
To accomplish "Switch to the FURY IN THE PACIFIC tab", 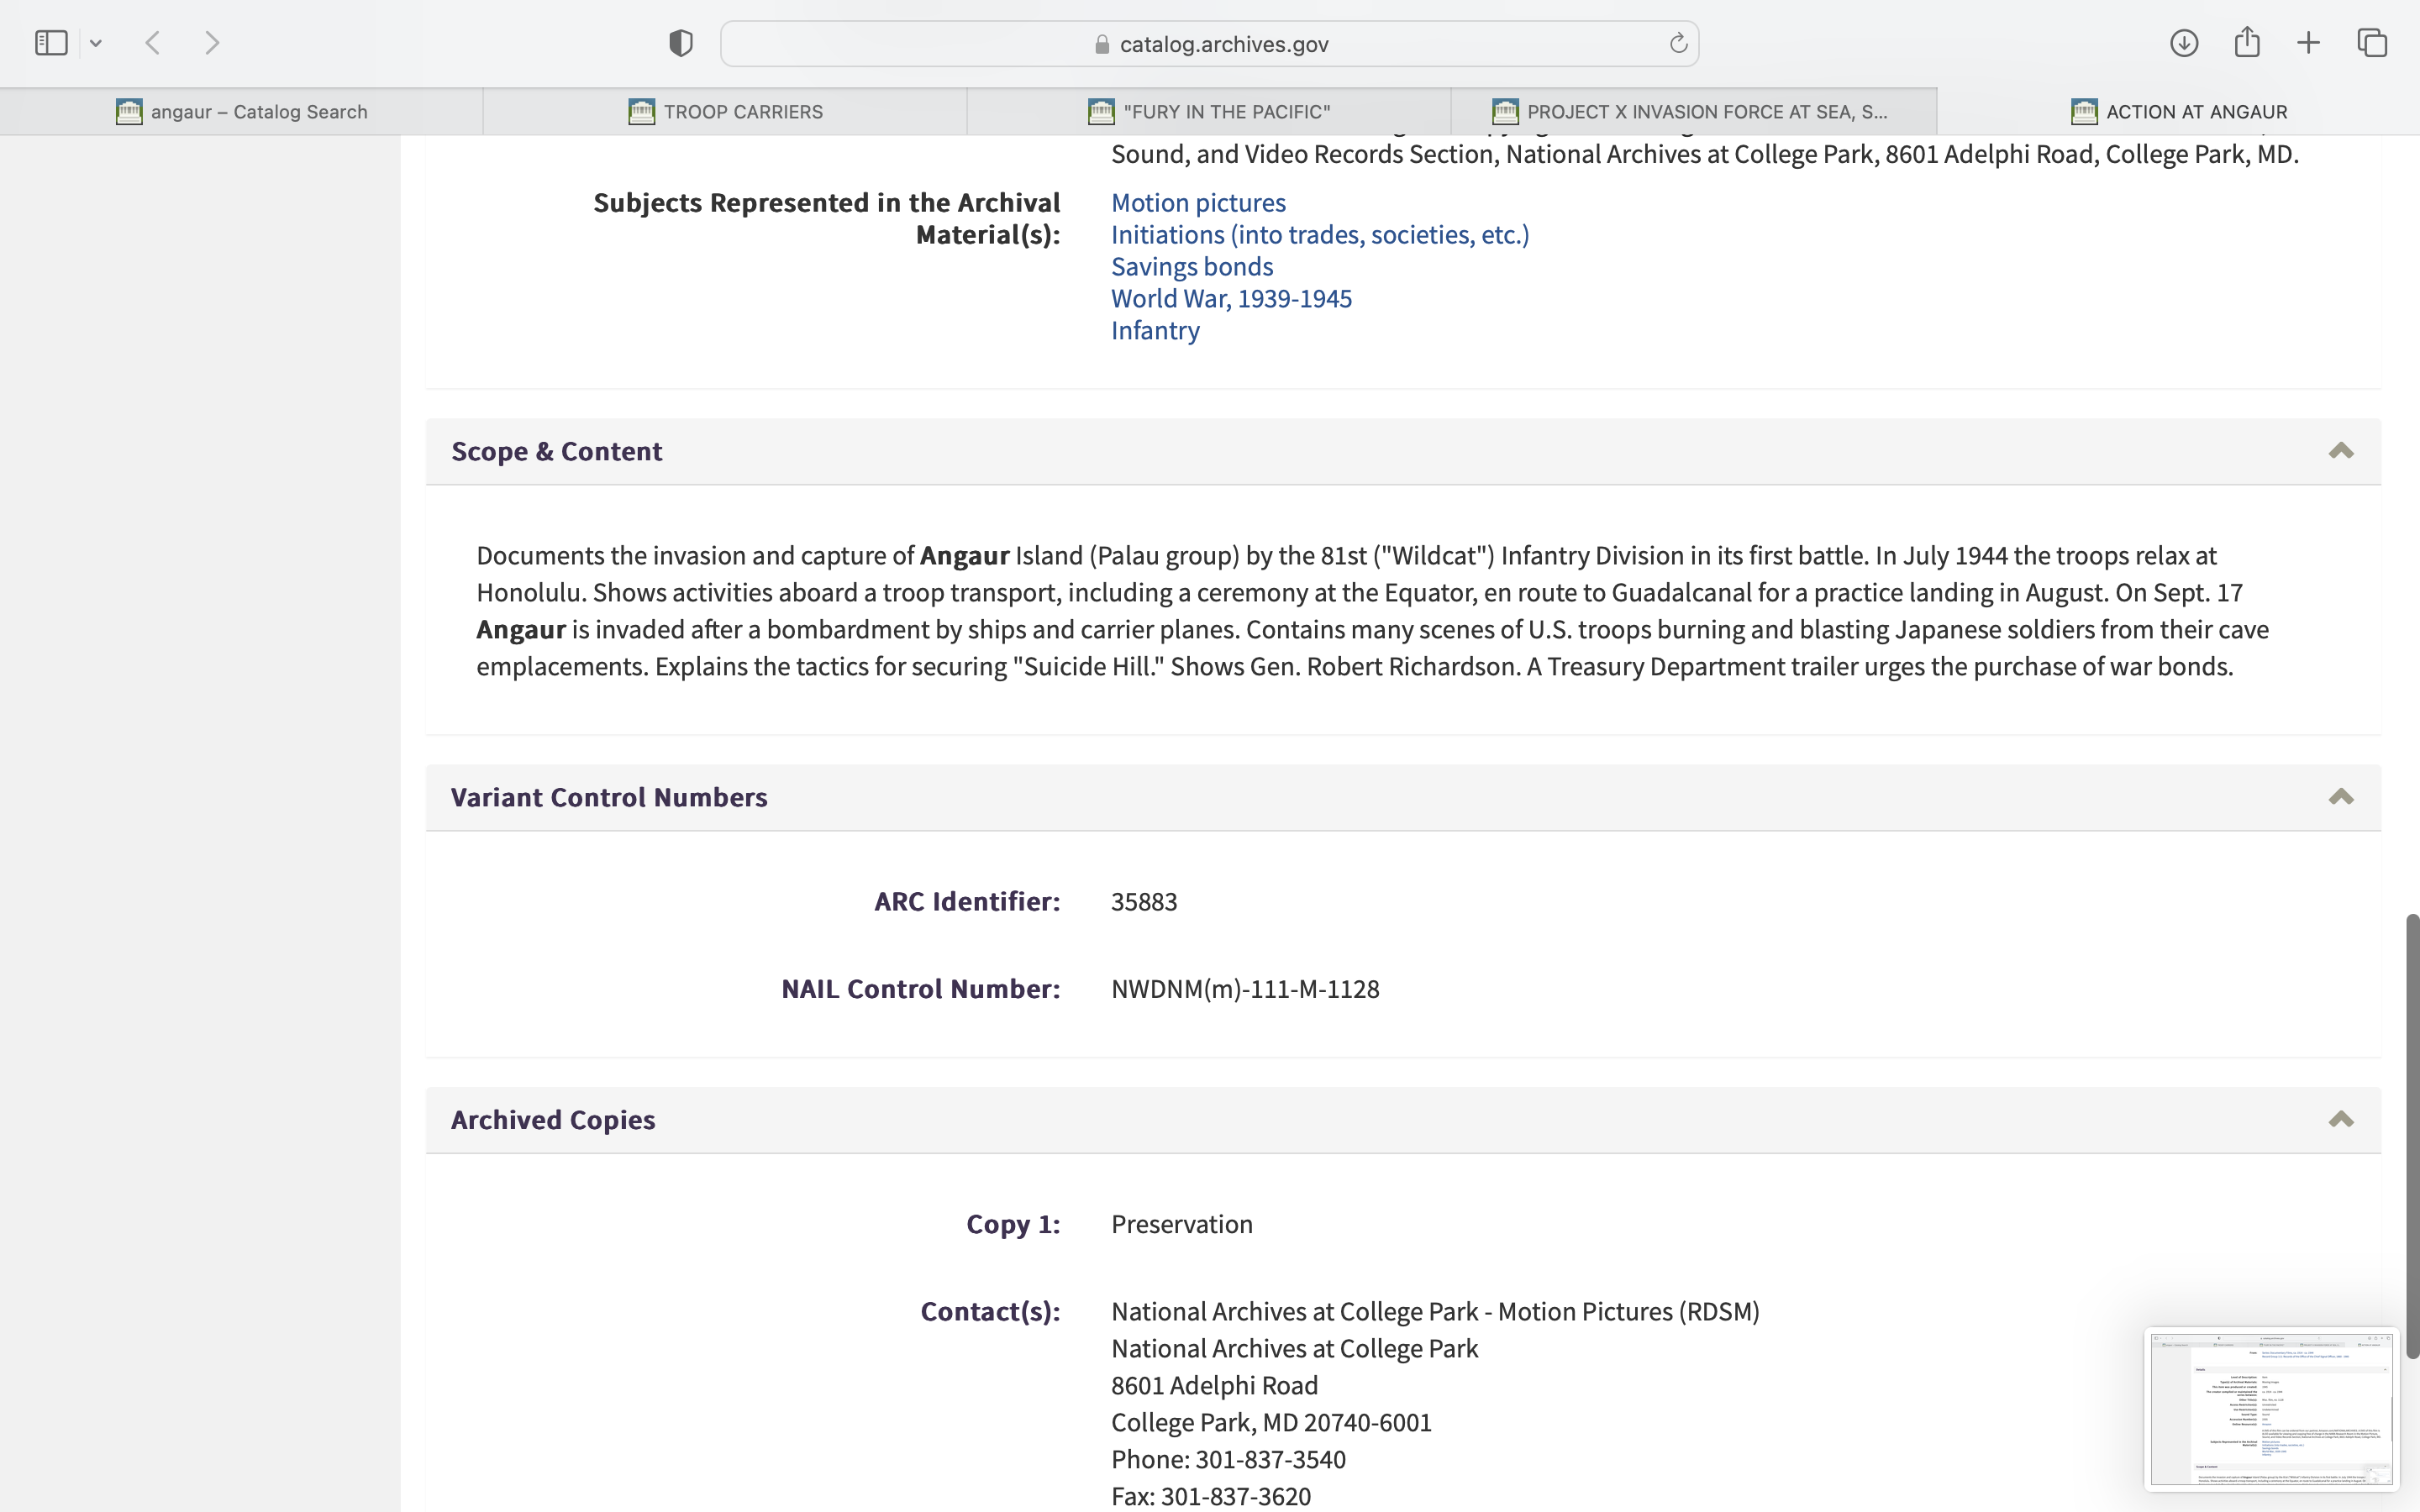I will tap(1208, 112).
